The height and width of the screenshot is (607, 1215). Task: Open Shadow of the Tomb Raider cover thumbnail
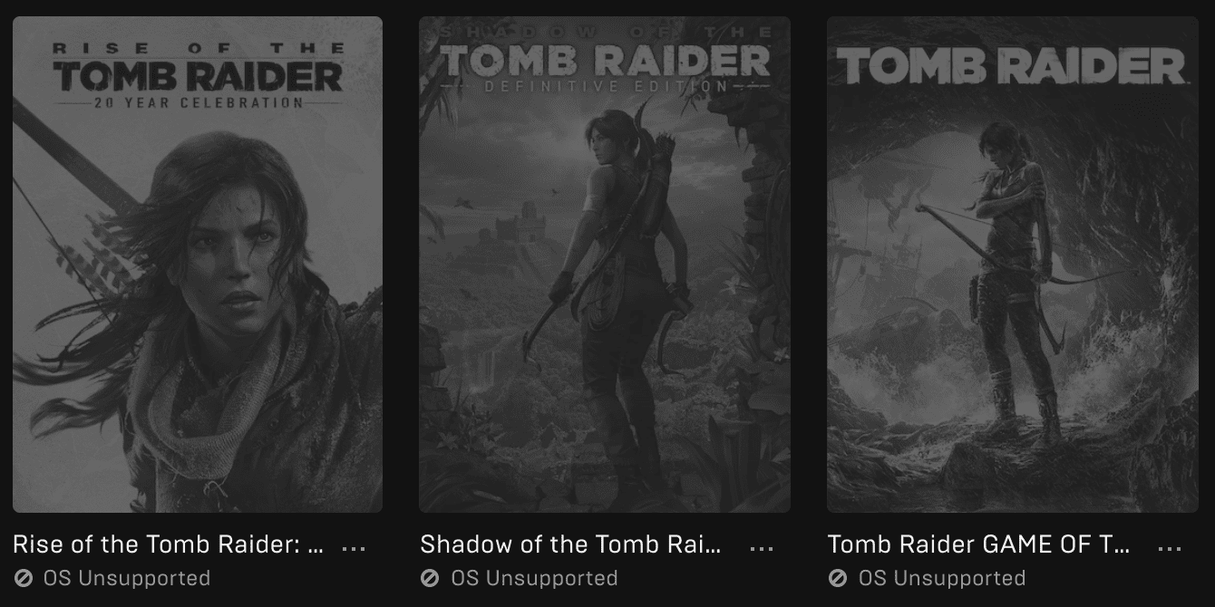point(605,265)
